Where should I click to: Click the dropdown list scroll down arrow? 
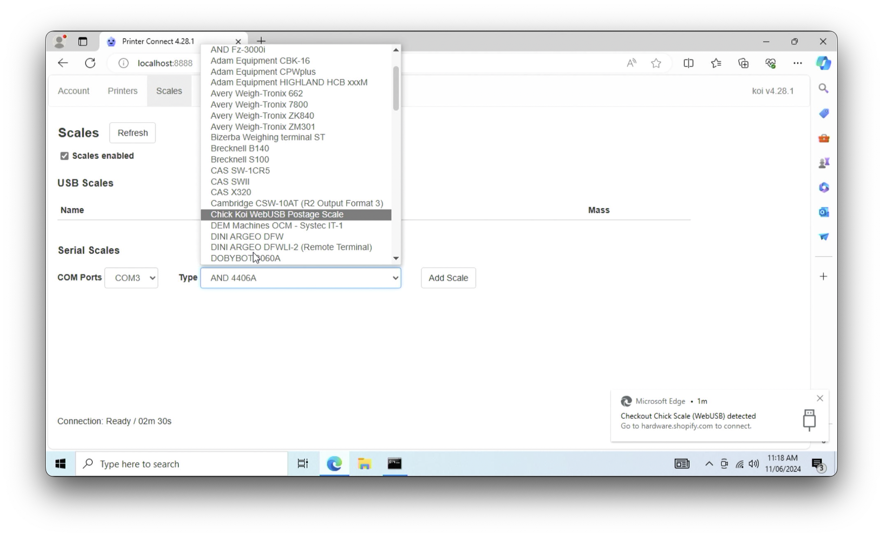pos(396,258)
